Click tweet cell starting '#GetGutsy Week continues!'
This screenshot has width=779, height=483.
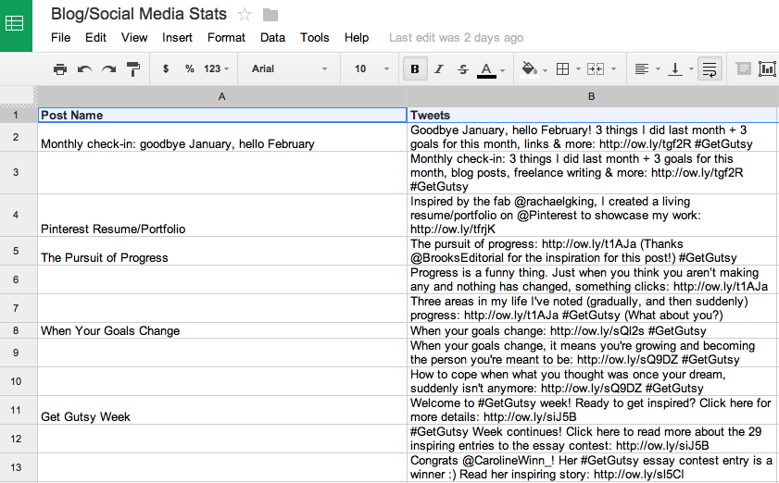593,439
